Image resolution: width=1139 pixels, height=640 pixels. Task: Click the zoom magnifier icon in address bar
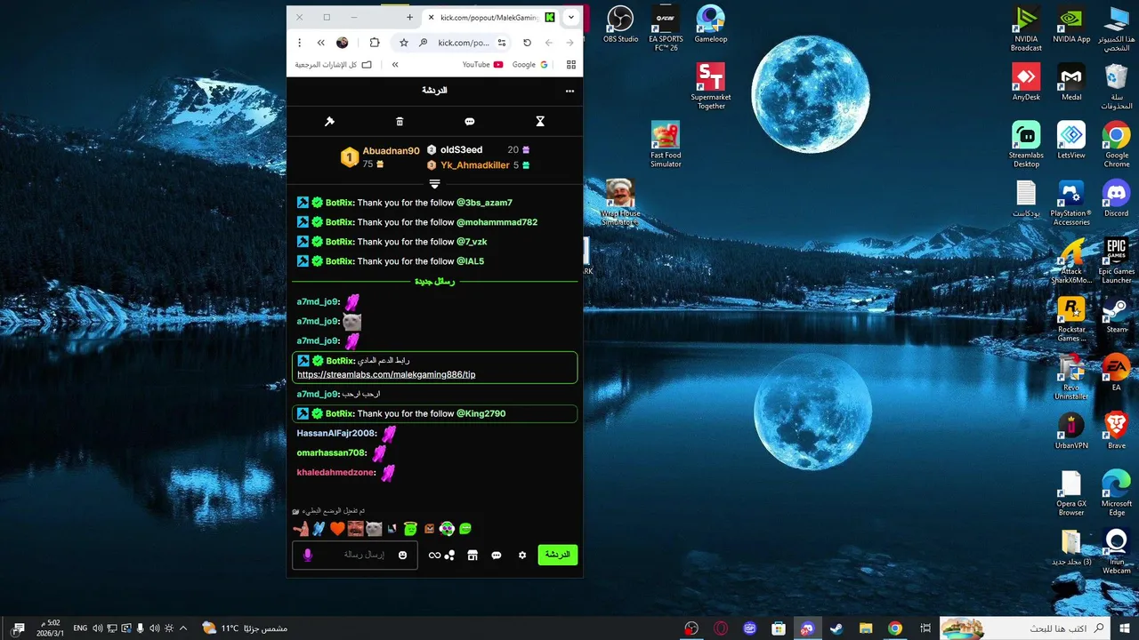tap(424, 43)
